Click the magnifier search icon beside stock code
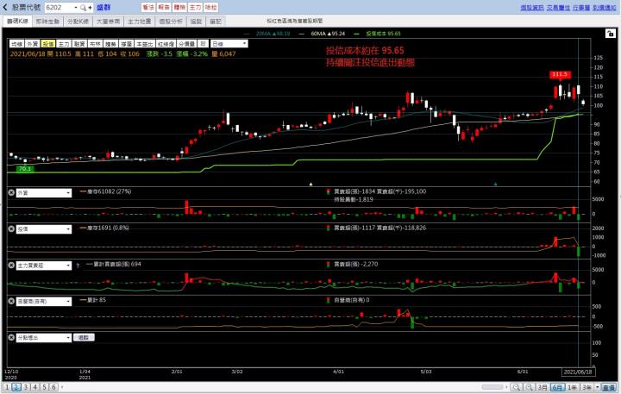Image resolution: width=621 pixels, height=394 pixels. pyautogui.click(x=83, y=8)
